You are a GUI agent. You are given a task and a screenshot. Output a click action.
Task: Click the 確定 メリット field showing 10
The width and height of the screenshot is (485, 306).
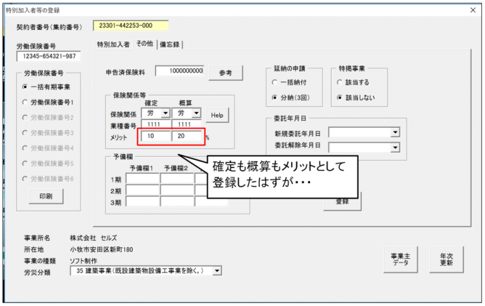pos(156,136)
